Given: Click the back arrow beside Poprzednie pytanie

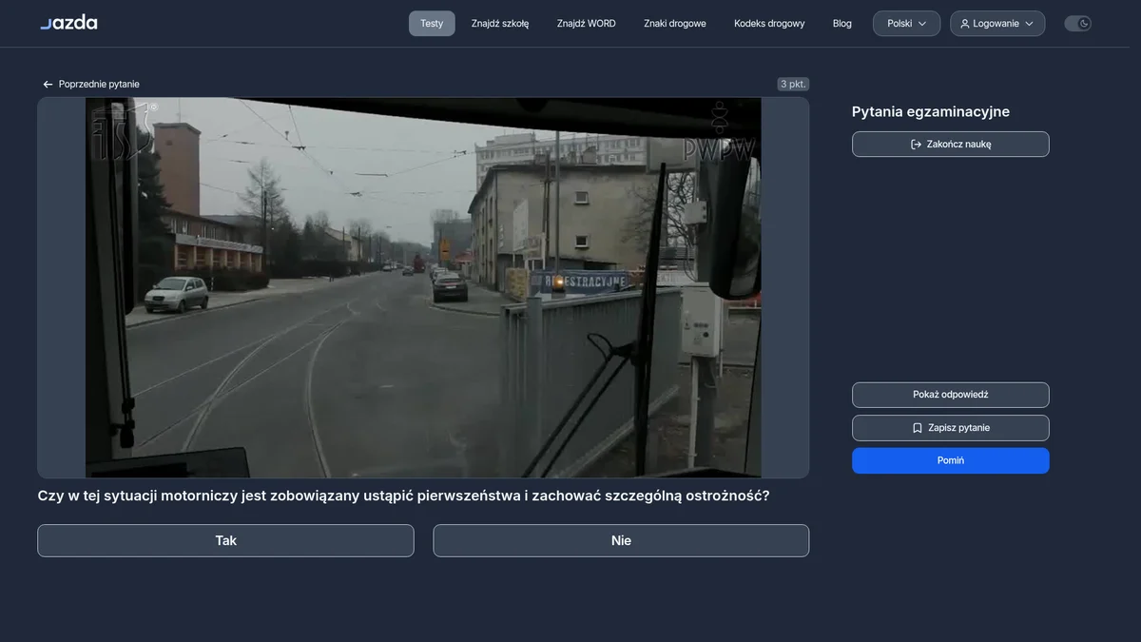Looking at the screenshot, I should point(48,85).
